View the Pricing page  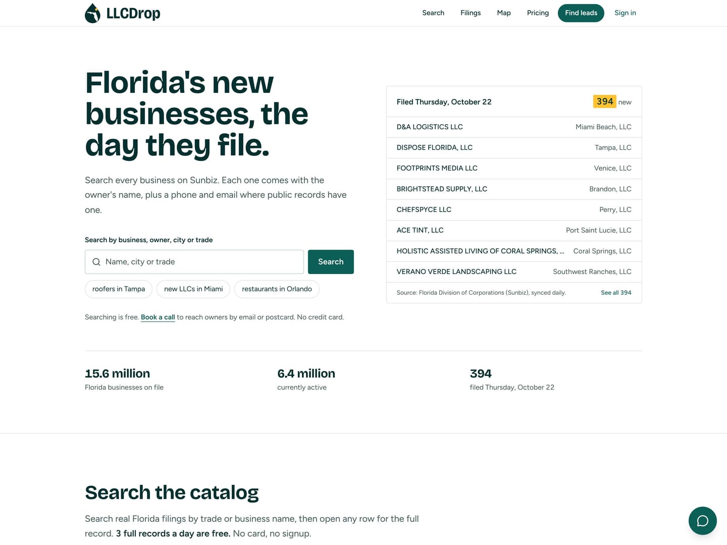click(x=538, y=13)
